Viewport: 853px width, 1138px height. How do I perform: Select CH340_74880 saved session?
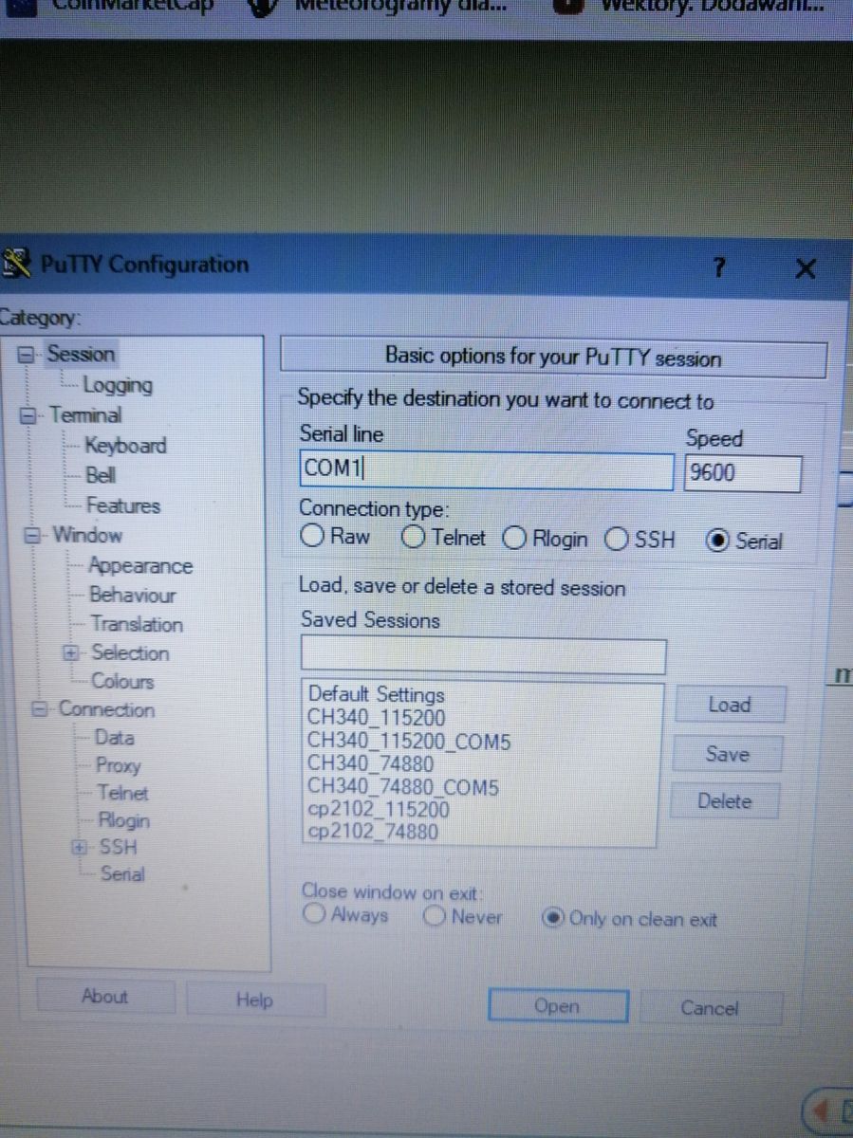click(371, 764)
